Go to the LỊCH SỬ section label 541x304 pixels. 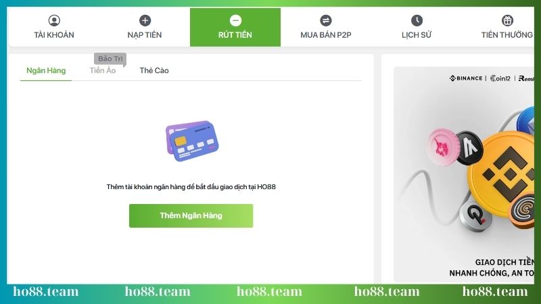pos(417,35)
